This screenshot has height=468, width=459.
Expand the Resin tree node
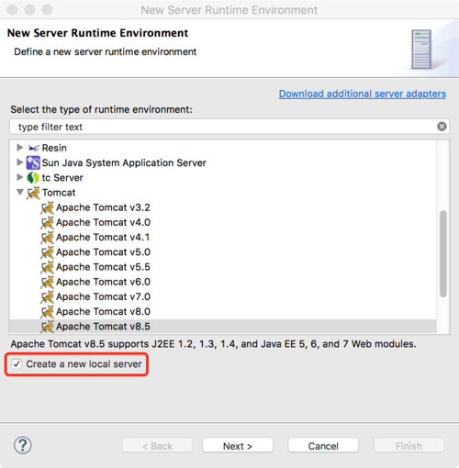tap(20, 148)
